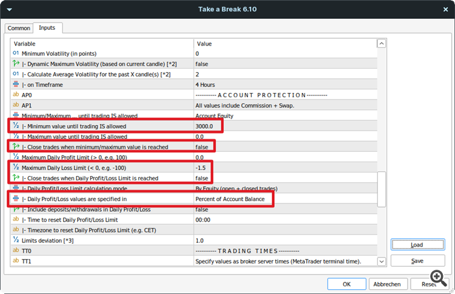Viewport: 455px width, 294px height.
Task: Click the integer icon beside Minimum Volatility
Action: 16,53
